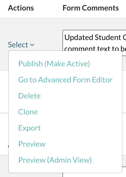Screen dimensions: 126x177
Task: Click the Form Comments column header
Action: tap(91, 8)
